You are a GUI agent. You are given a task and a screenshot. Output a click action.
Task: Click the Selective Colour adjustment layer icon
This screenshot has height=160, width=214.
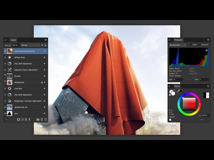[9, 70]
